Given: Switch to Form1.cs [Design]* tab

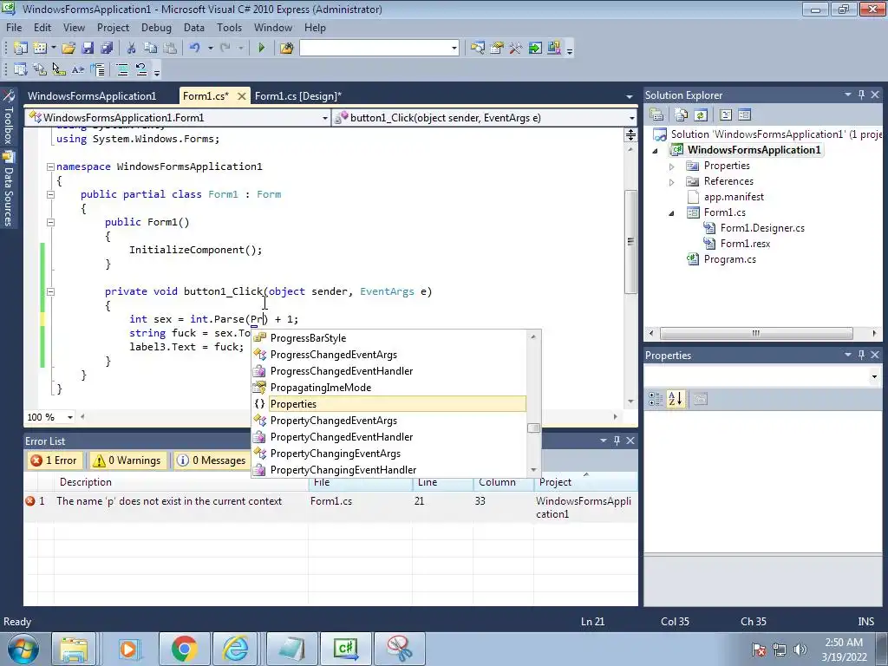Looking at the screenshot, I should (x=298, y=95).
